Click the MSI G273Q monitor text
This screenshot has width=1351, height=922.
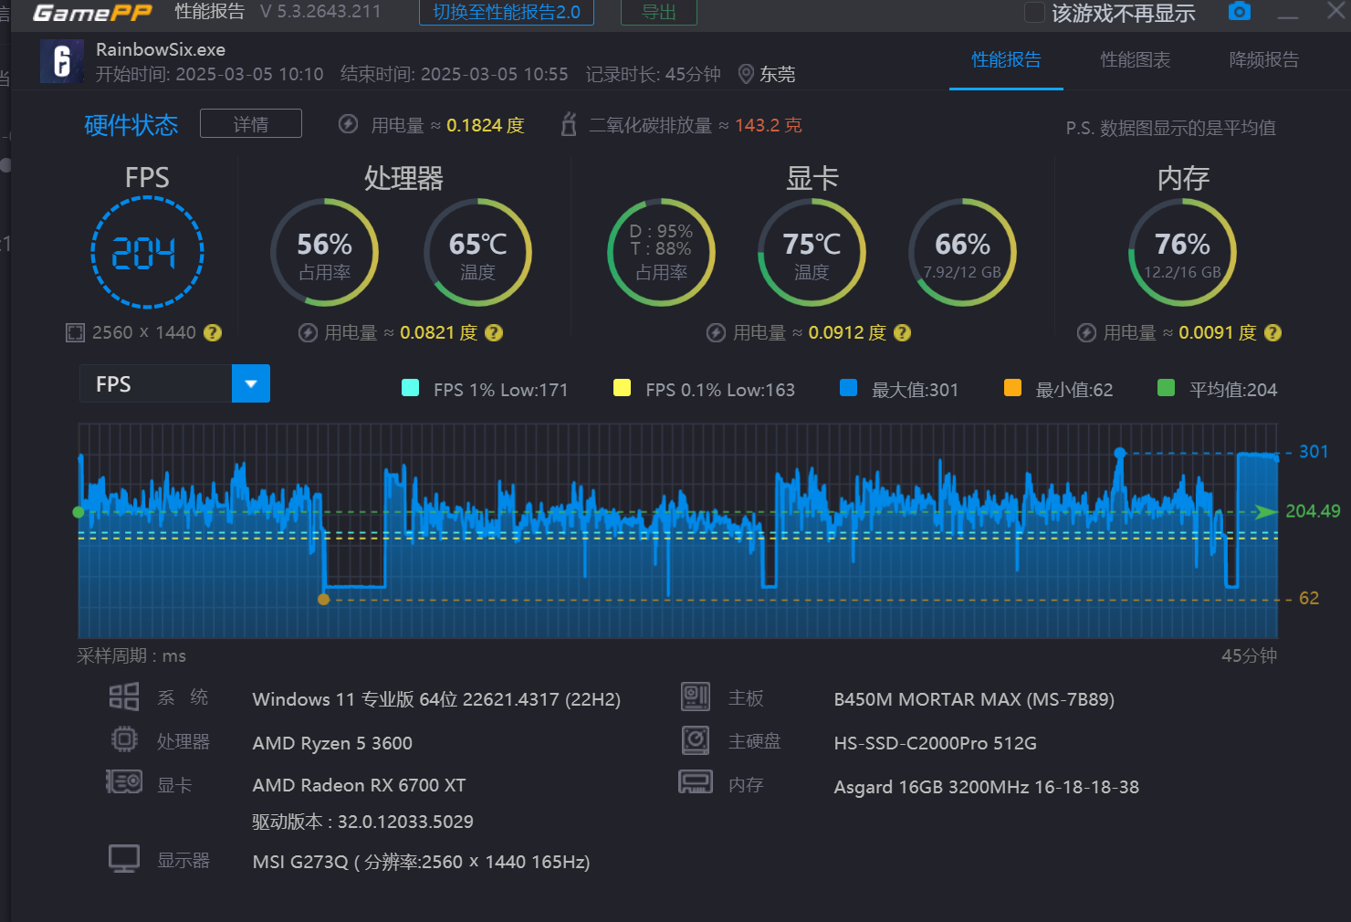421,862
